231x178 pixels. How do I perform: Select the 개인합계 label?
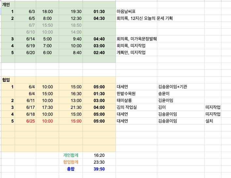click(71, 155)
